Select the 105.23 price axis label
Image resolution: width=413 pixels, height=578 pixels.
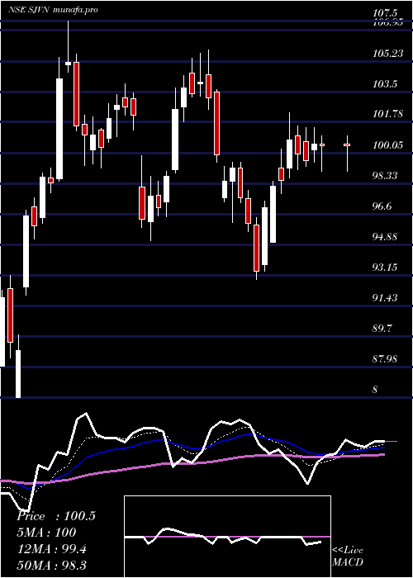(x=387, y=54)
